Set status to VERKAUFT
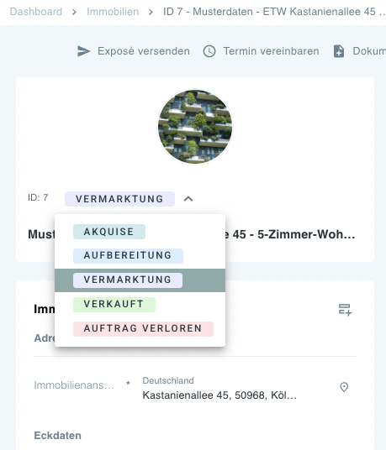The image size is (386, 450). click(114, 305)
